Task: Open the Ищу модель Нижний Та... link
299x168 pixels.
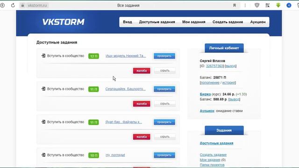Action: pyautogui.click(x=126, y=56)
